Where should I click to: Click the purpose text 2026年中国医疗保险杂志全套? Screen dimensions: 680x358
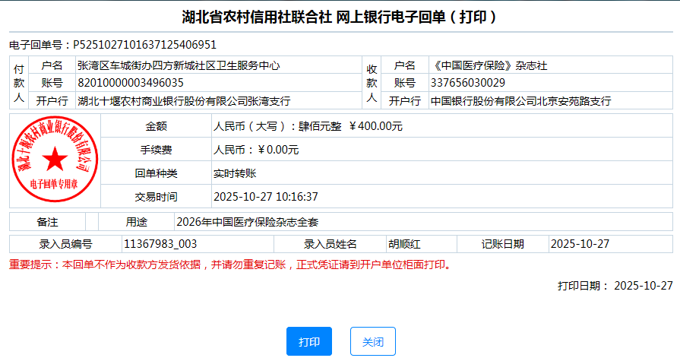[x=247, y=223]
